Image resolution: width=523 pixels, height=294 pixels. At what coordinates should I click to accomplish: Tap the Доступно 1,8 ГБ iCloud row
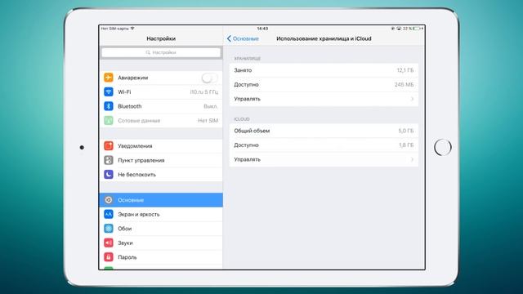point(324,145)
